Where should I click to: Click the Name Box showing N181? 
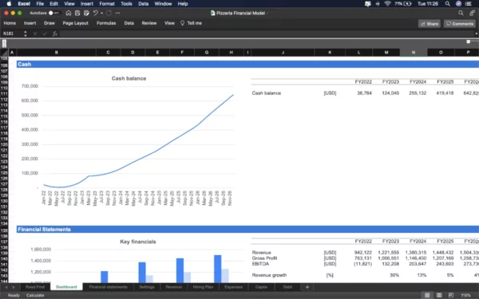(x=12, y=33)
